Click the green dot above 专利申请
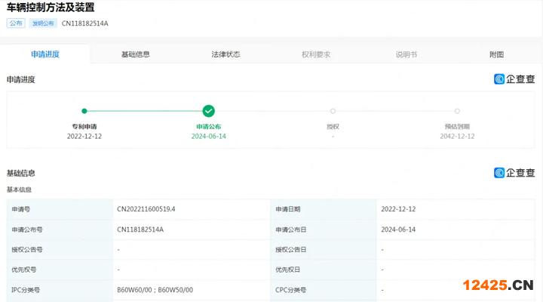The image size is (543, 302). coord(84,111)
